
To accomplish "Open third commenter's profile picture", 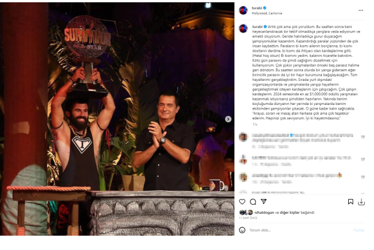I will pyautogui.click(x=243, y=177).
